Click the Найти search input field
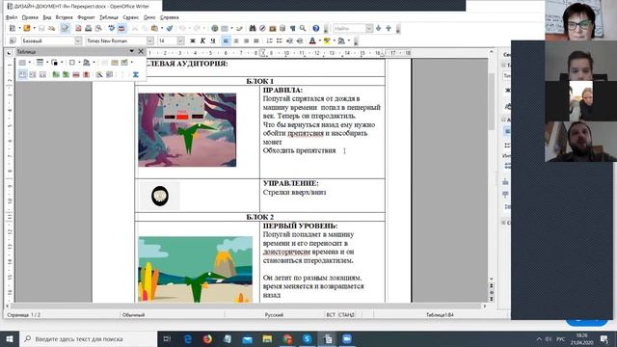This screenshot has height=347, width=617. (349, 28)
